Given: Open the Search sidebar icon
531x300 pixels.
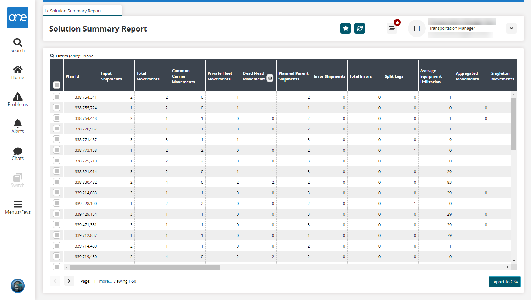Looking at the screenshot, I should tap(18, 45).
